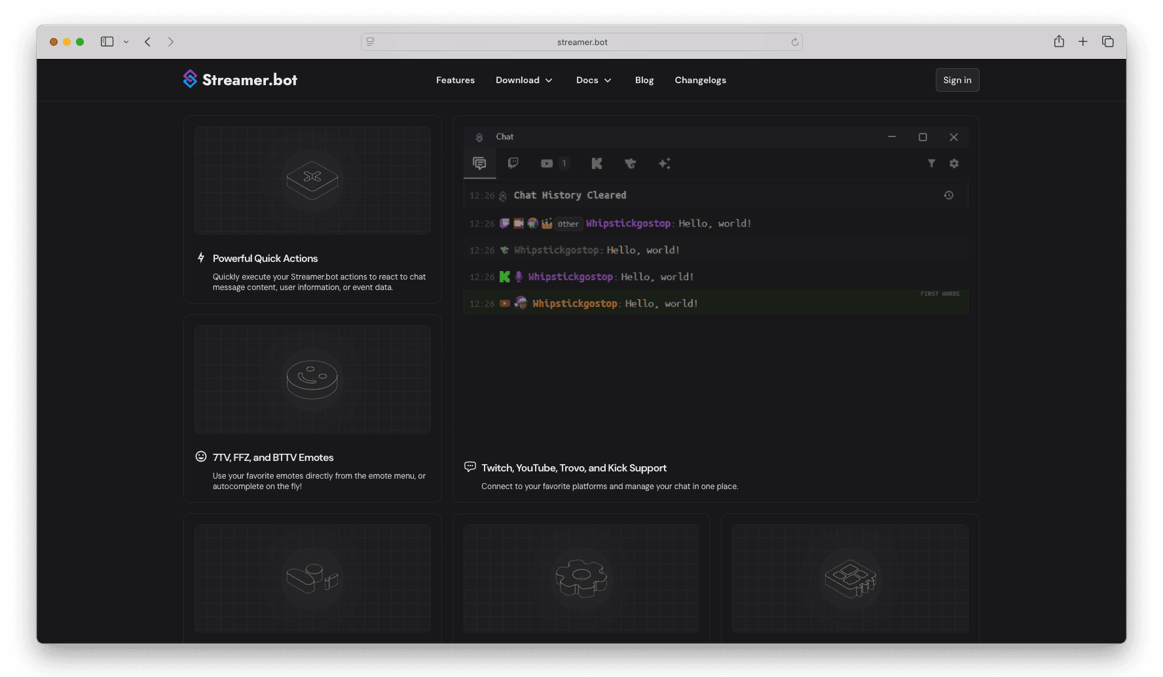Click the chat history restore clock icon
The width and height of the screenshot is (1163, 677).
pos(948,195)
